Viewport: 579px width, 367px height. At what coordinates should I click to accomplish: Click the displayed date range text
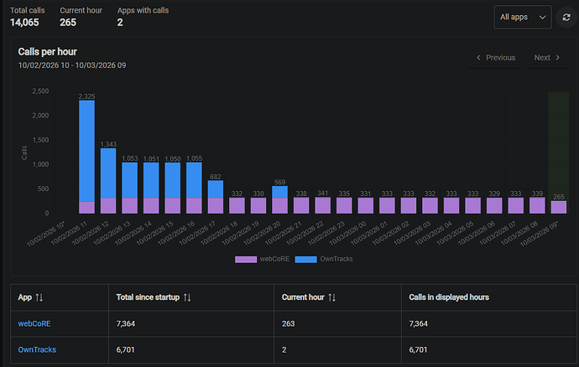pos(72,65)
